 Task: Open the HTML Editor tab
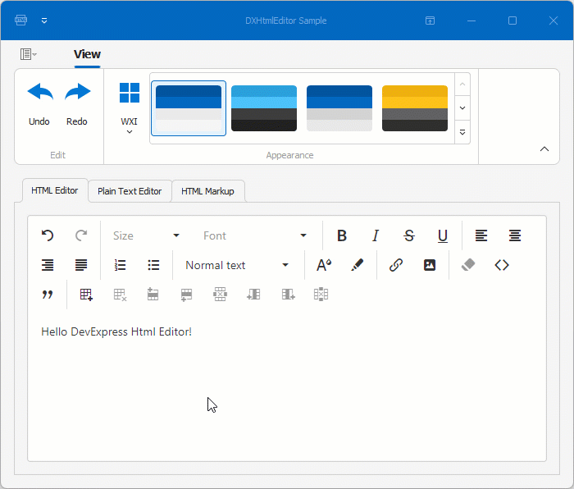point(55,190)
